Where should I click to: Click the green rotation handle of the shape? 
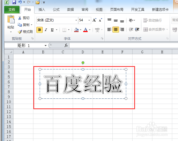[x=83, y=63]
